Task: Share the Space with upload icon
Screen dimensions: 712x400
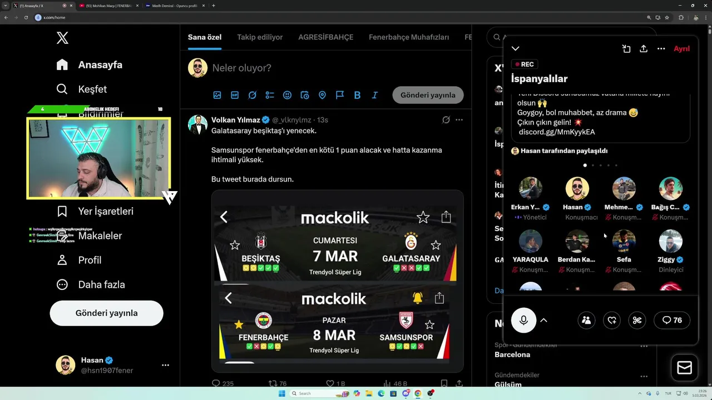Action: click(x=644, y=49)
